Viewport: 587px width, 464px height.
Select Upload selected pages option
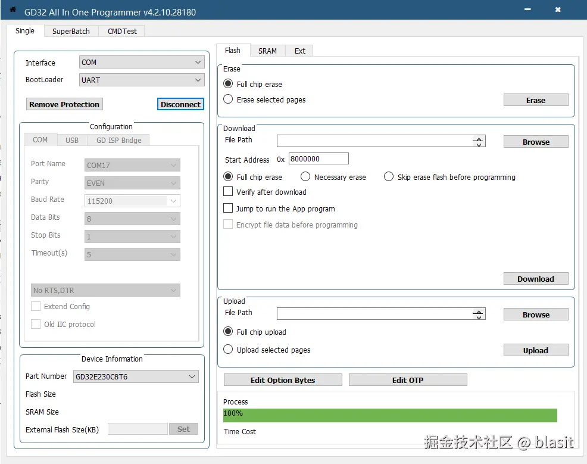[267, 350]
